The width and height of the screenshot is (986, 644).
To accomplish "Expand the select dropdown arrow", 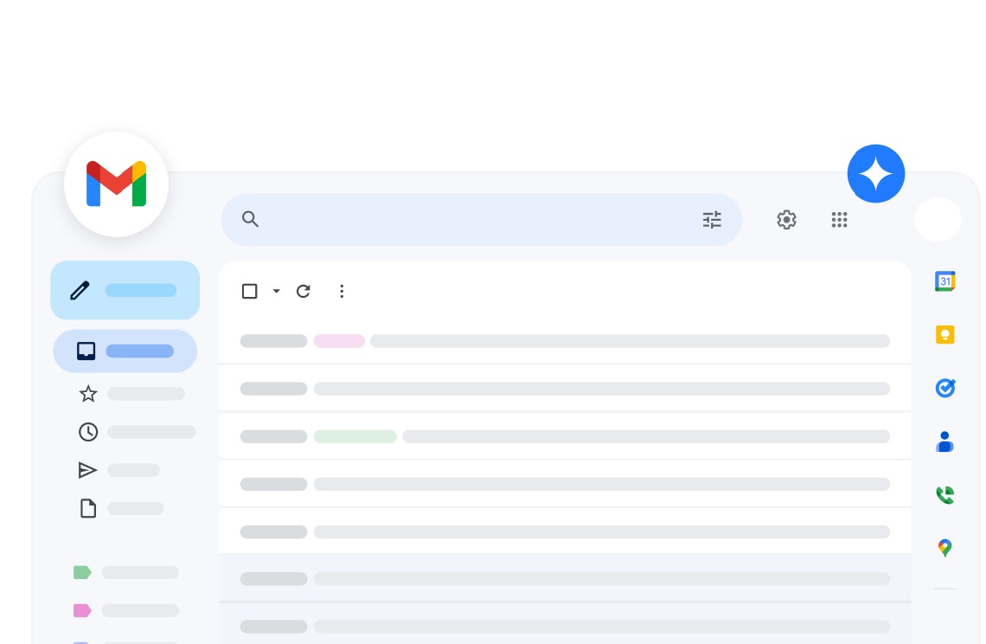I will pos(276,291).
